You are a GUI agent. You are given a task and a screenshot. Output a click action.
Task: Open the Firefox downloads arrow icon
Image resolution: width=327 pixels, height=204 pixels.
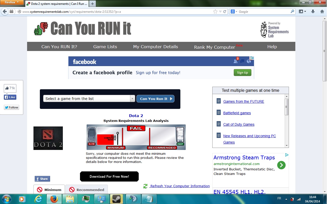tap(313, 11)
